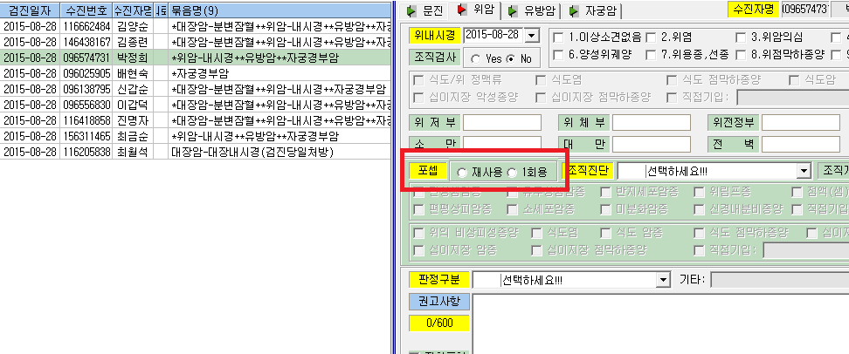The height and width of the screenshot is (354, 849).
Task: Expand the 위내시경 date dropdown
Action: tap(533, 36)
